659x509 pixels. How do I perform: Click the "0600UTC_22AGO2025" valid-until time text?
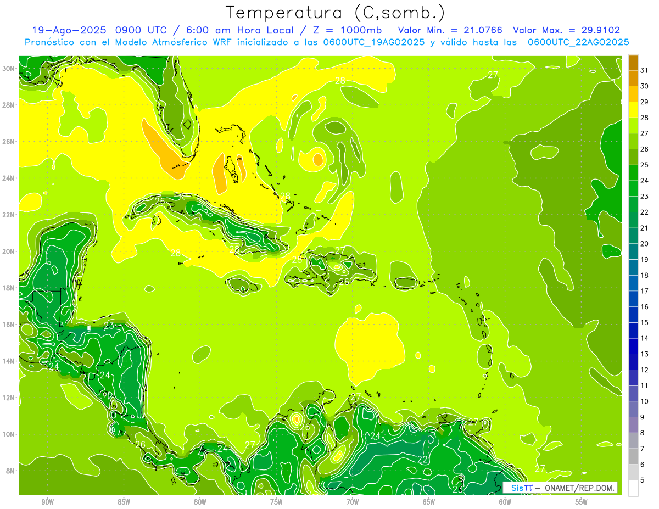tap(578, 42)
